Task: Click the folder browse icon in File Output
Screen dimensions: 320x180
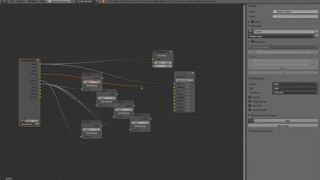Action: pyautogui.click(x=192, y=80)
